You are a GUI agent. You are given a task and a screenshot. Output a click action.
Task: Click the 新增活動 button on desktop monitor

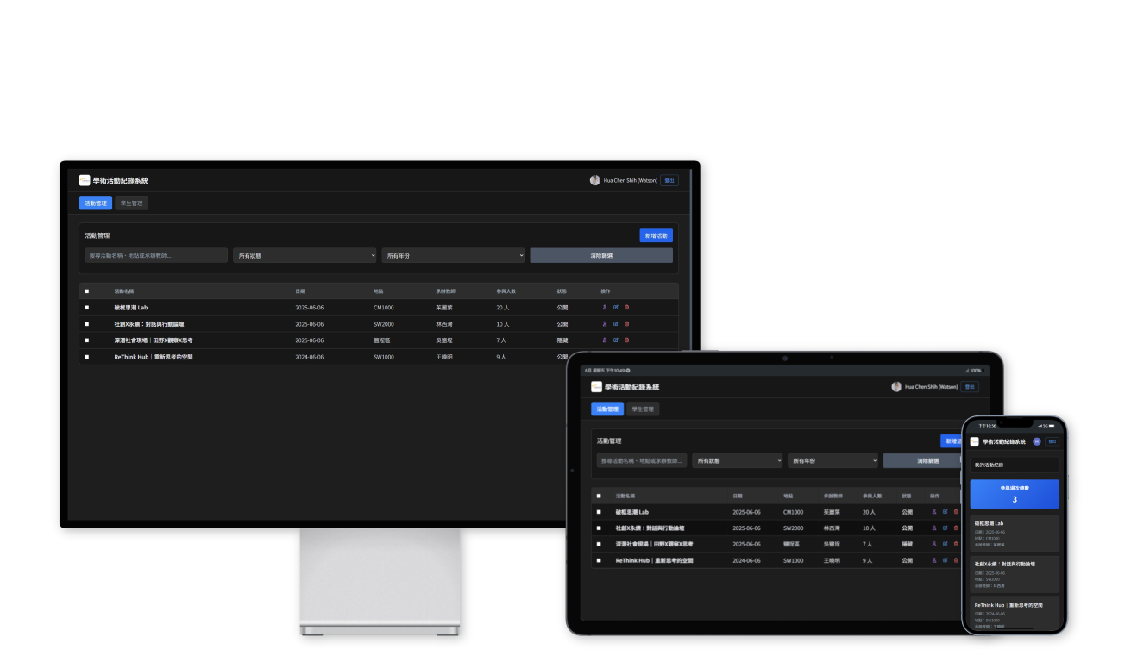656,235
